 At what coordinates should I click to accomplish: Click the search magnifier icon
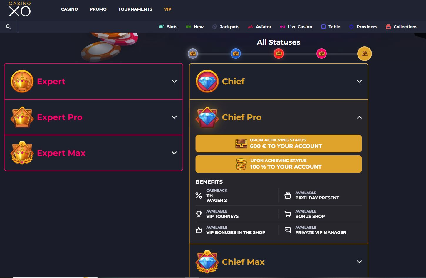click(x=8, y=27)
